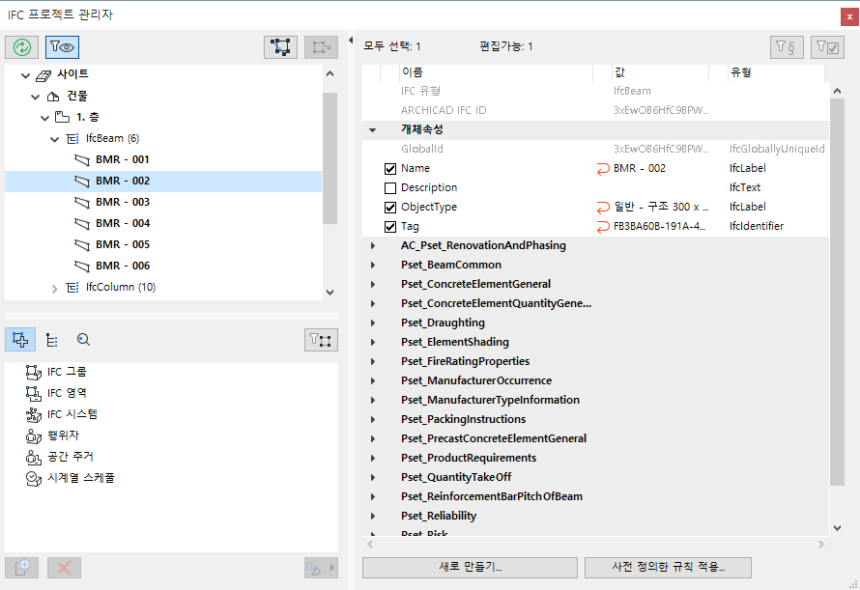The width and height of the screenshot is (860, 590).
Task: Select the BMR - 001 beam icon
Action: [x=82, y=160]
